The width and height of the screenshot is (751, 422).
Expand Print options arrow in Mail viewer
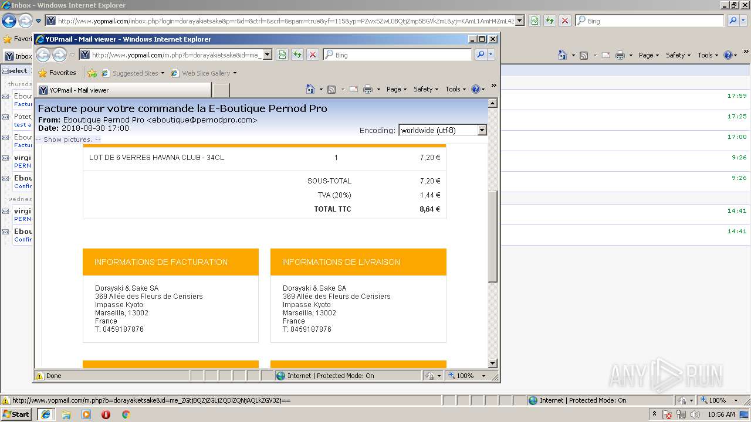click(378, 90)
